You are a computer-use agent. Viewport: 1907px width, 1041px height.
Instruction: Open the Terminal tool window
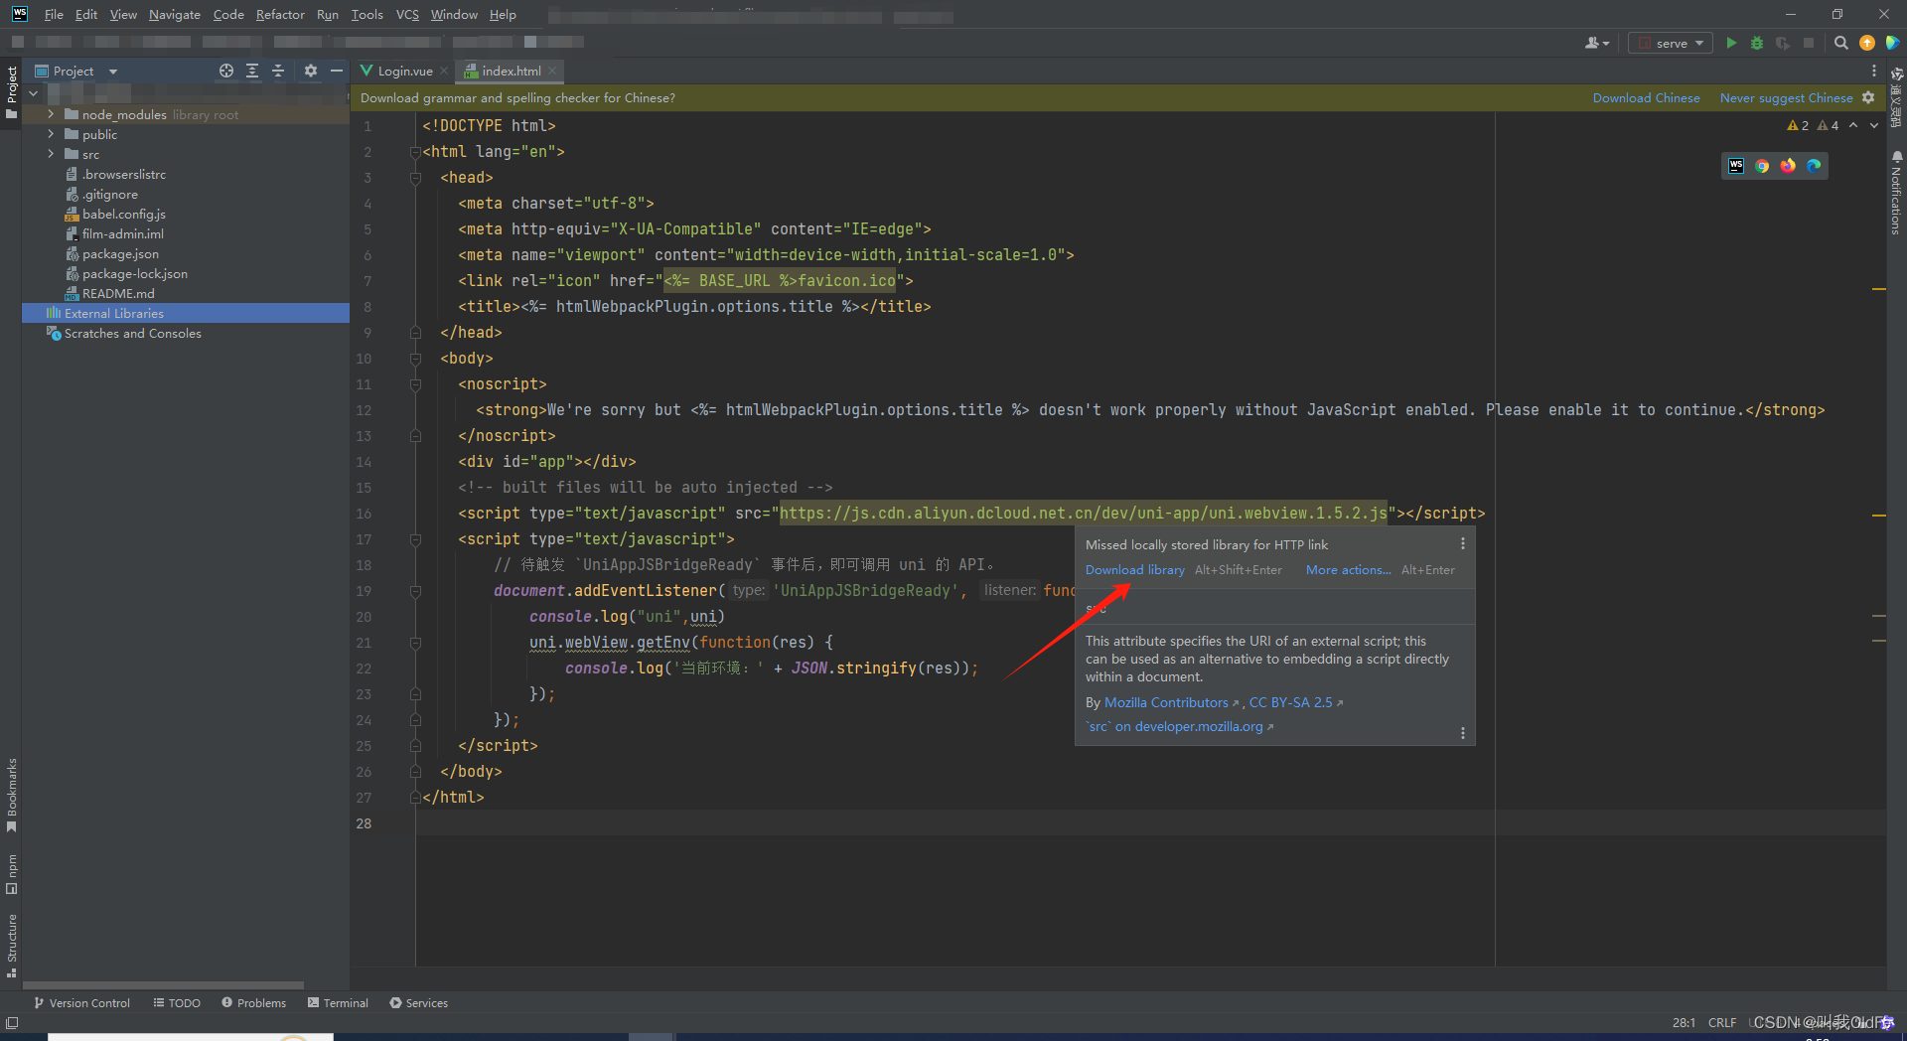[339, 1003]
